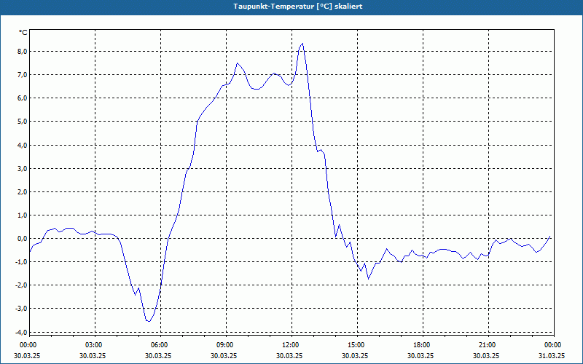Screen dimensions: 583x364
Task: Click the 2,0 y-axis label
Action: (23, 192)
